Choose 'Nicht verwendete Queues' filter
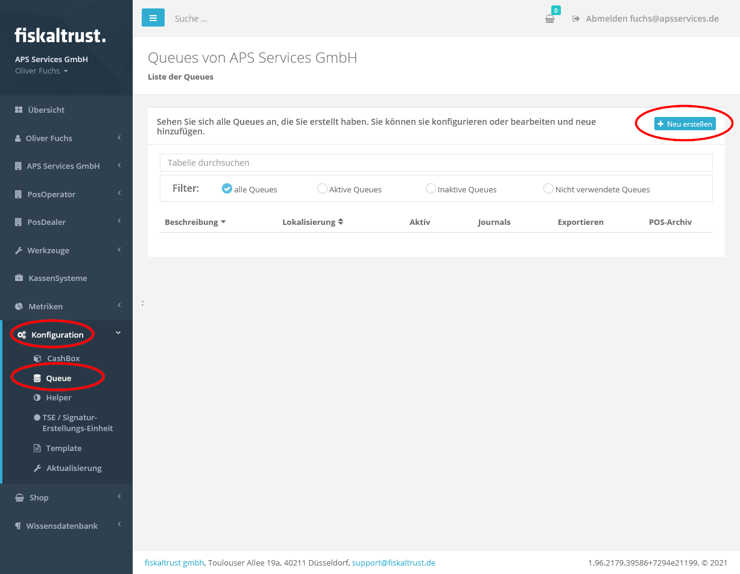 point(548,189)
